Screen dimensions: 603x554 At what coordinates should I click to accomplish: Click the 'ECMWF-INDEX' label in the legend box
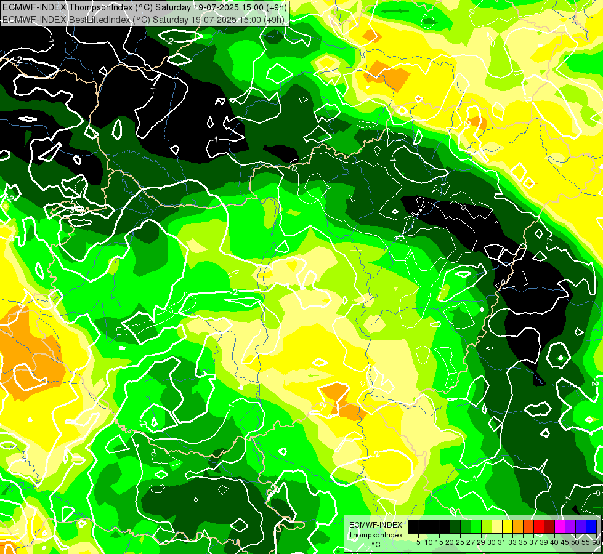pos(376,525)
